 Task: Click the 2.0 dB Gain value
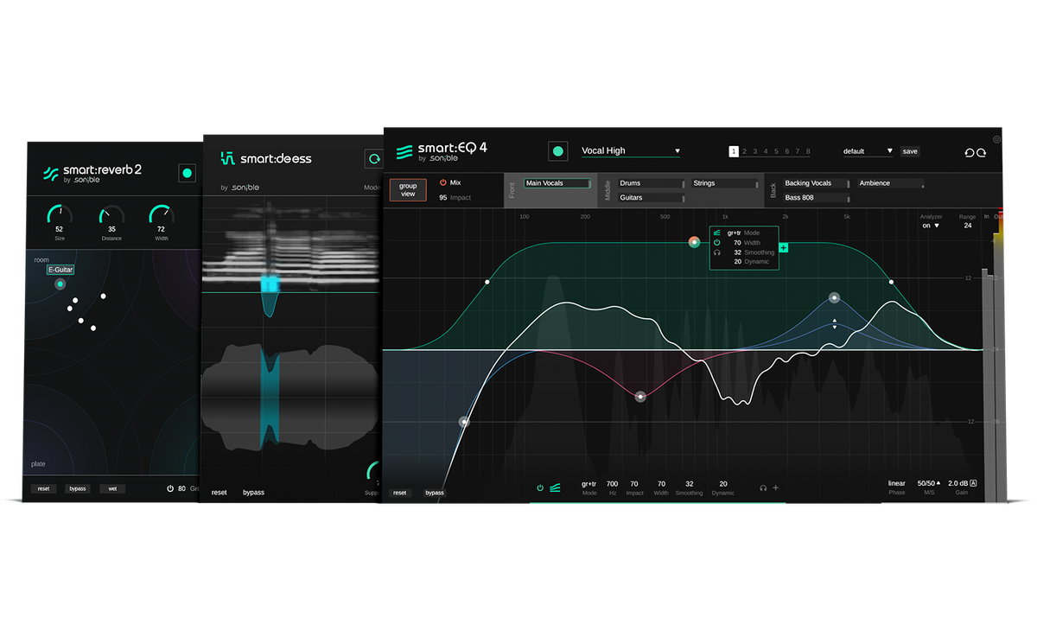click(x=958, y=483)
